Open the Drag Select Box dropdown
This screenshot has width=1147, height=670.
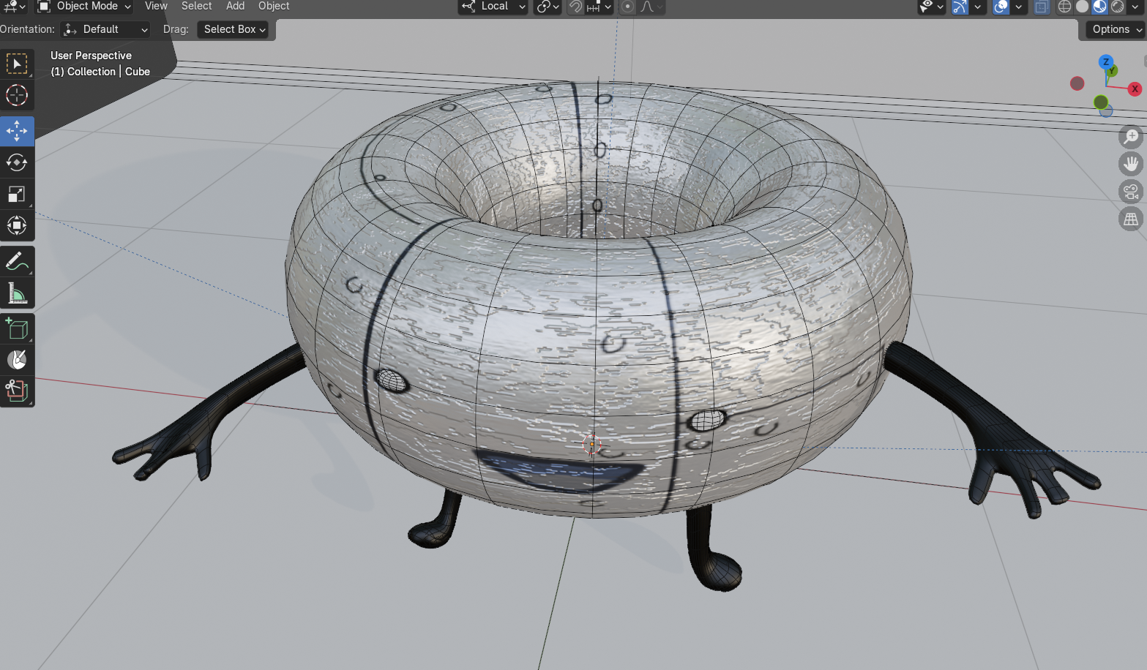tap(233, 29)
